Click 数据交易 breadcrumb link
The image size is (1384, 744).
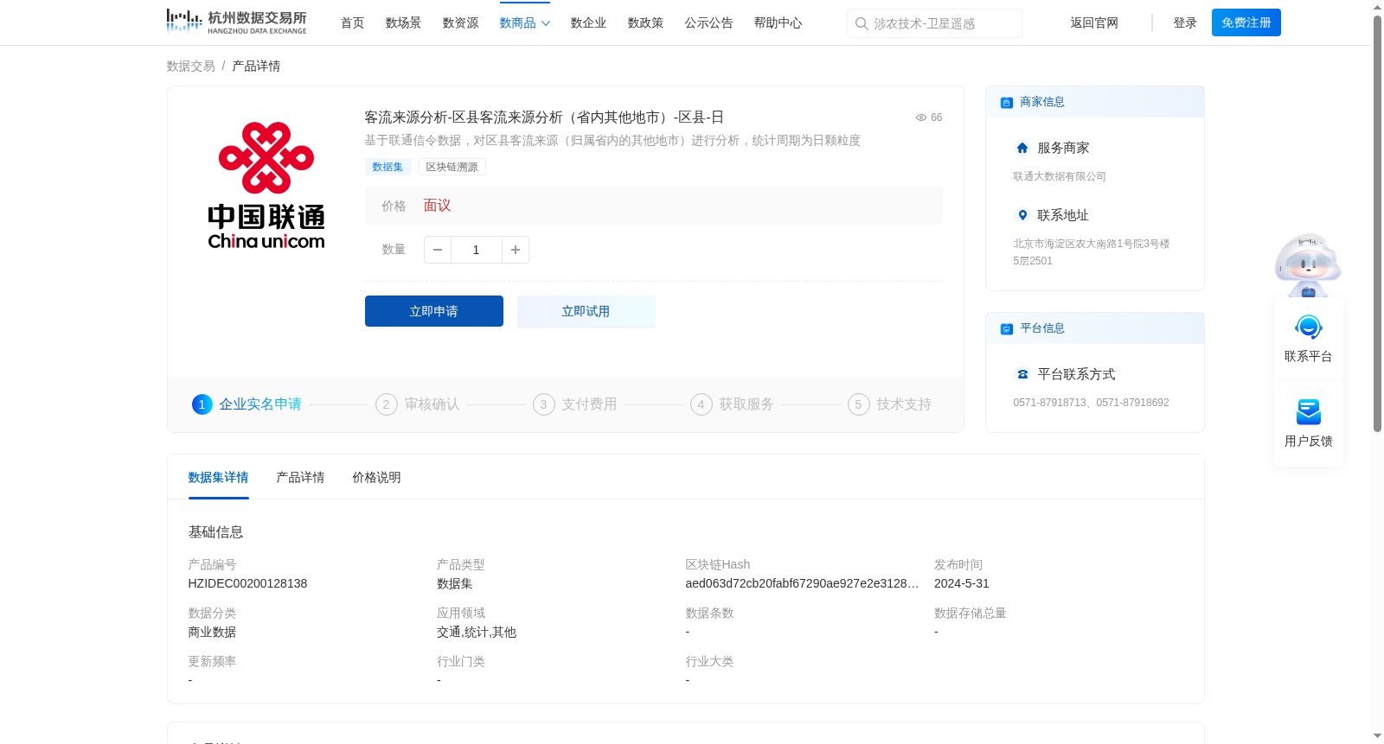(191, 67)
